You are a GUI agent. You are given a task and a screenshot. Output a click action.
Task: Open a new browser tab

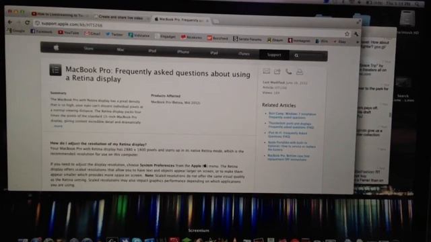tap(216, 21)
